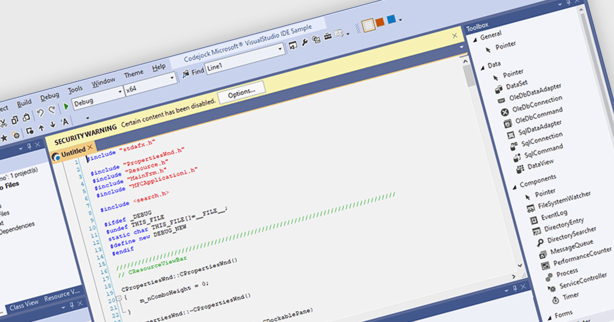The height and width of the screenshot is (322, 614).
Task: Open the document tab list arrow
Action: click(x=462, y=47)
